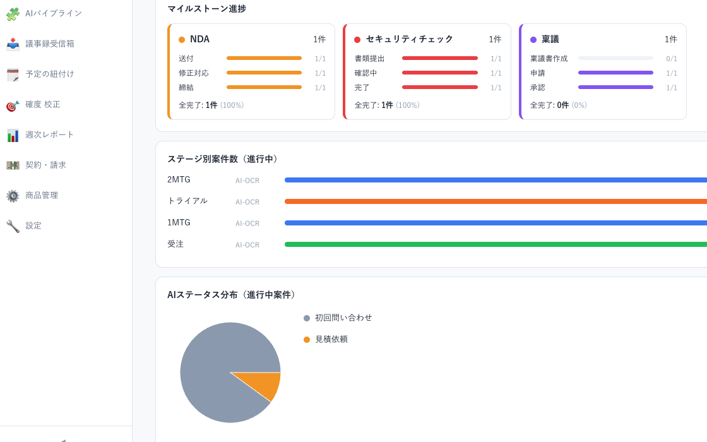Click the 稟議書作成 row label

coord(549,59)
